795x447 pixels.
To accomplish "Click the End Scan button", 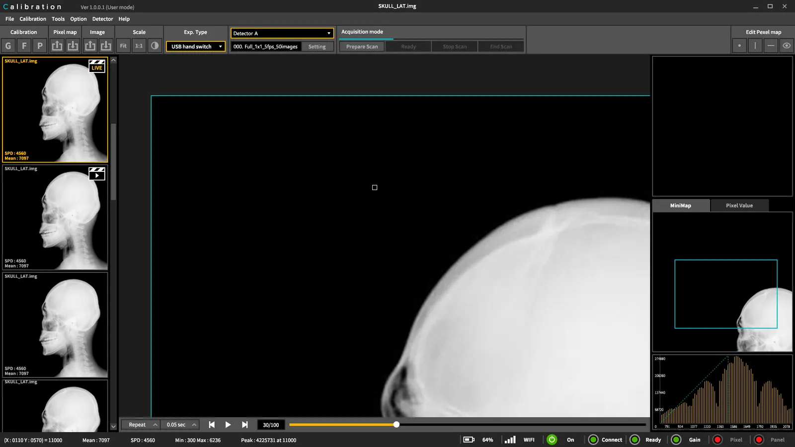I will 501,47.
